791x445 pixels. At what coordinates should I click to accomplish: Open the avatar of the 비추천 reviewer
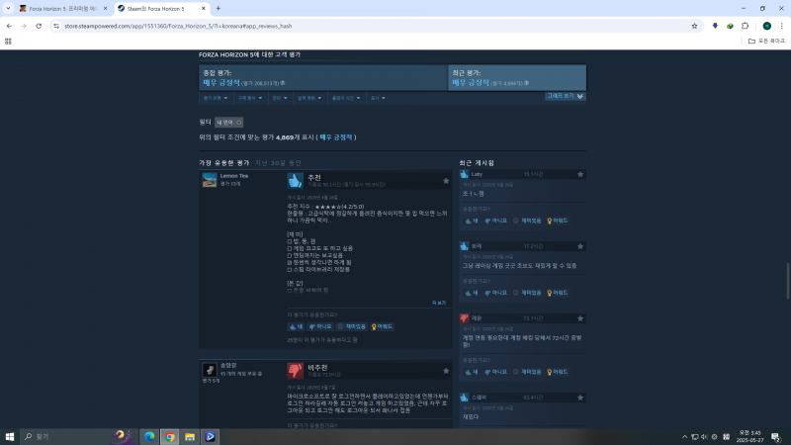tap(210, 370)
